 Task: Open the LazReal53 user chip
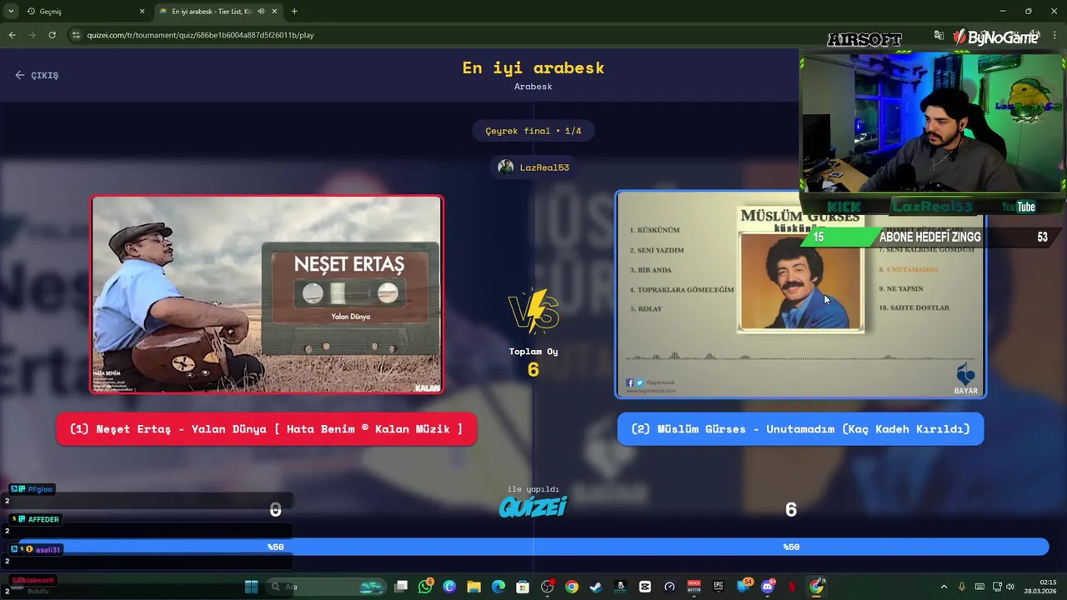click(x=533, y=167)
